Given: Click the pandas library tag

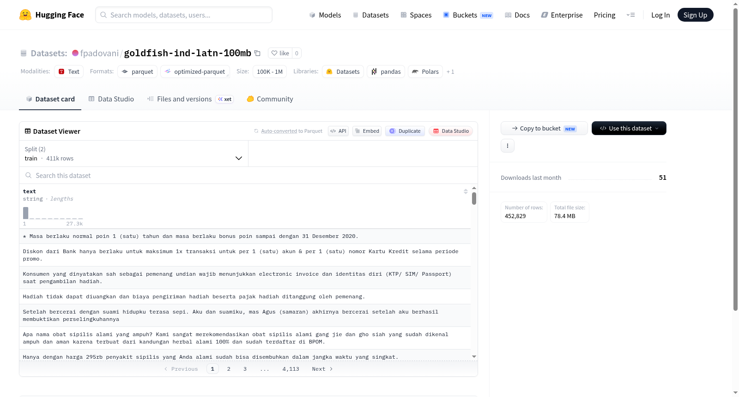Looking at the screenshot, I should (x=386, y=71).
